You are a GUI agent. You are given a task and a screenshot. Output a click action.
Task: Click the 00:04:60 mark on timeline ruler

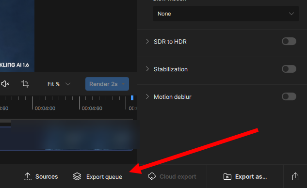tap(92, 108)
